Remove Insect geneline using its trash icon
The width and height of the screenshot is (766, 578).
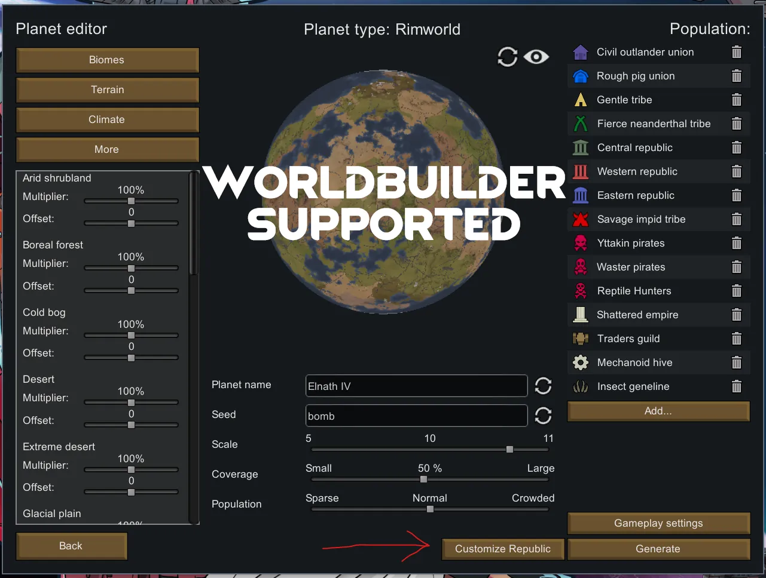[x=737, y=386]
